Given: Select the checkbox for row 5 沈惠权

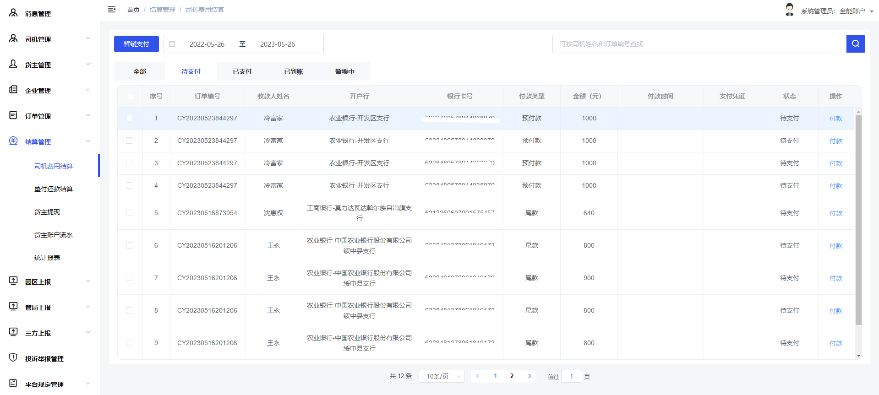Looking at the screenshot, I should [129, 213].
